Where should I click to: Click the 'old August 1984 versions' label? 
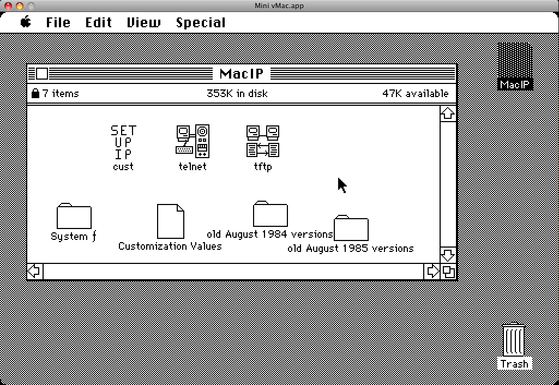[270, 234]
